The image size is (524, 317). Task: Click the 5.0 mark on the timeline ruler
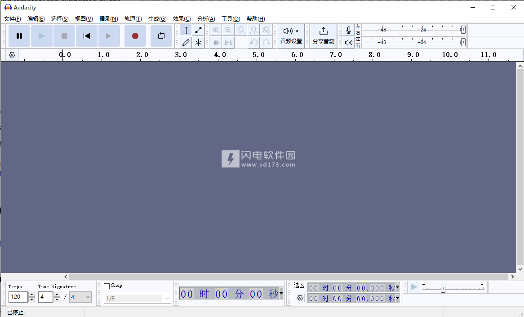pyautogui.click(x=258, y=55)
